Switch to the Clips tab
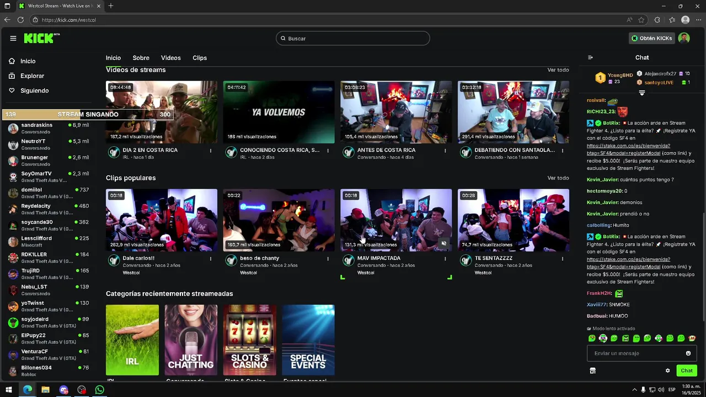 point(200,58)
